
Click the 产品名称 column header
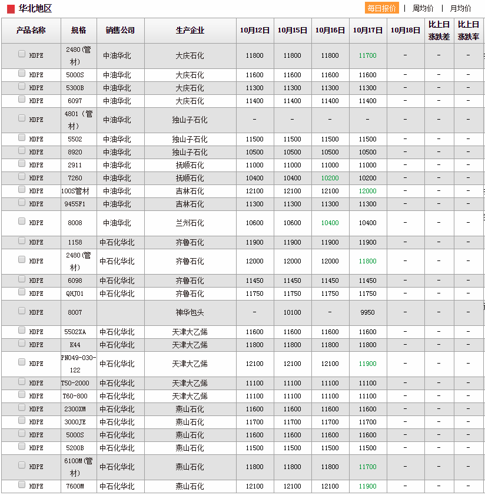[31, 30]
